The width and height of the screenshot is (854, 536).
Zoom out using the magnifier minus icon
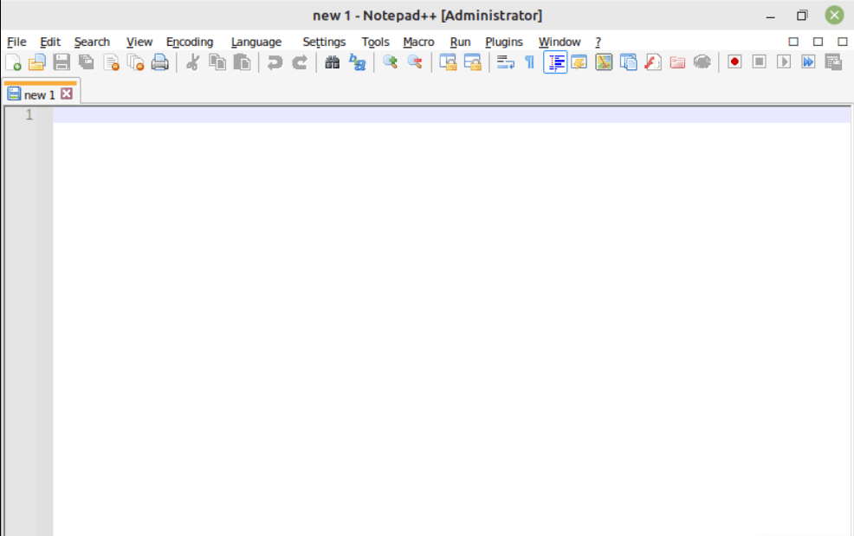coord(415,62)
